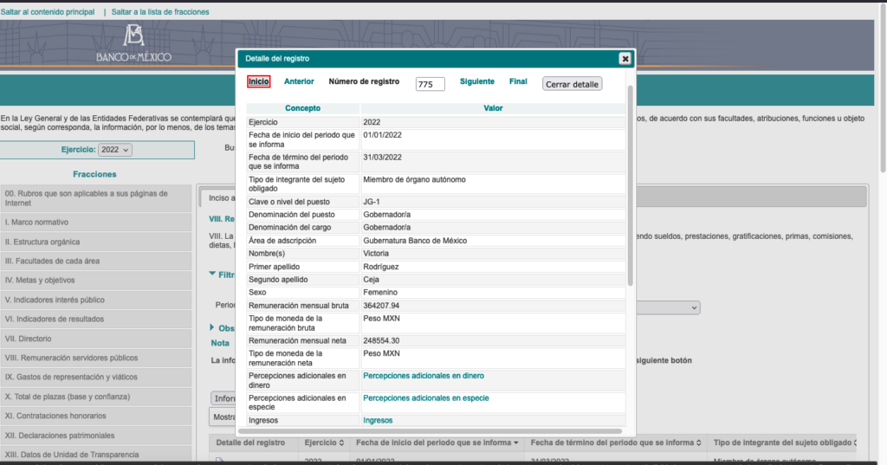The image size is (887, 465).
Task: Expand the Observaciones section arrow
Action: click(212, 327)
